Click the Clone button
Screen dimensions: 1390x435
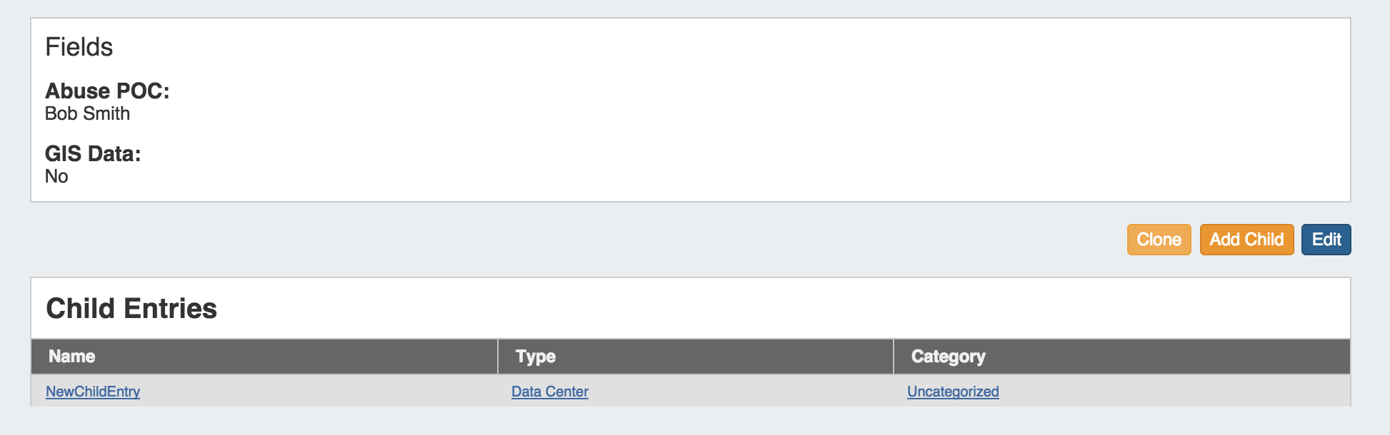1159,240
